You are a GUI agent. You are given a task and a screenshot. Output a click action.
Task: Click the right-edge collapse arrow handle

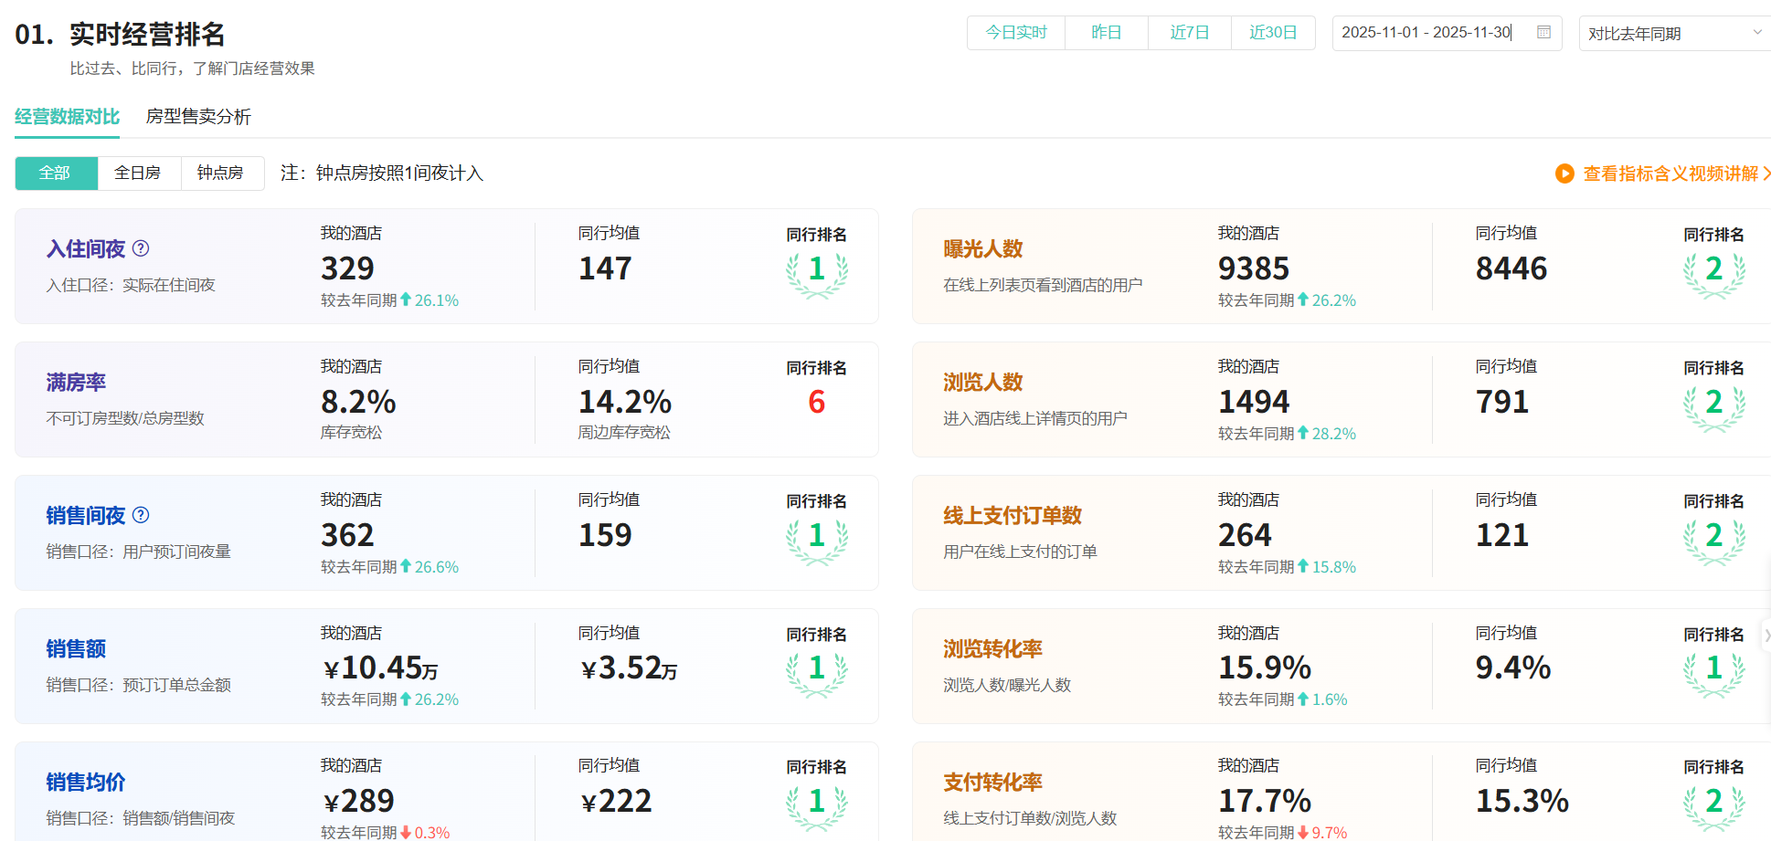click(x=1766, y=635)
